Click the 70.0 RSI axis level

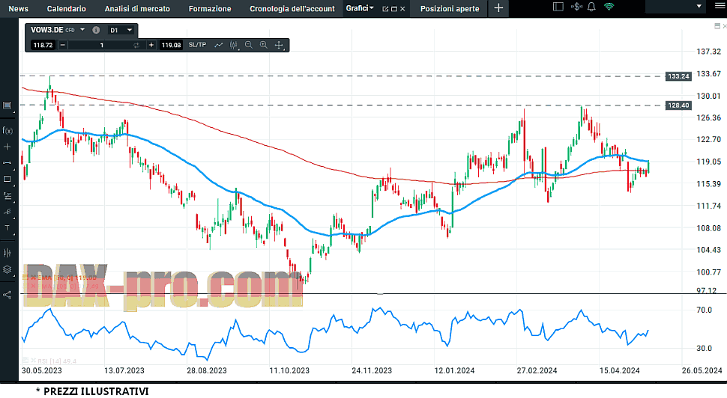click(x=705, y=310)
